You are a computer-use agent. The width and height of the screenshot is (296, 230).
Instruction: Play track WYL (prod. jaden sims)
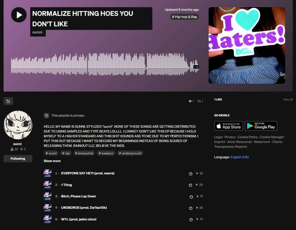(x=79, y=219)
